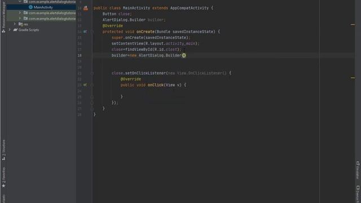Select the Gradle Scripts label
Viewport: 361px width, 203px height.
29,30
